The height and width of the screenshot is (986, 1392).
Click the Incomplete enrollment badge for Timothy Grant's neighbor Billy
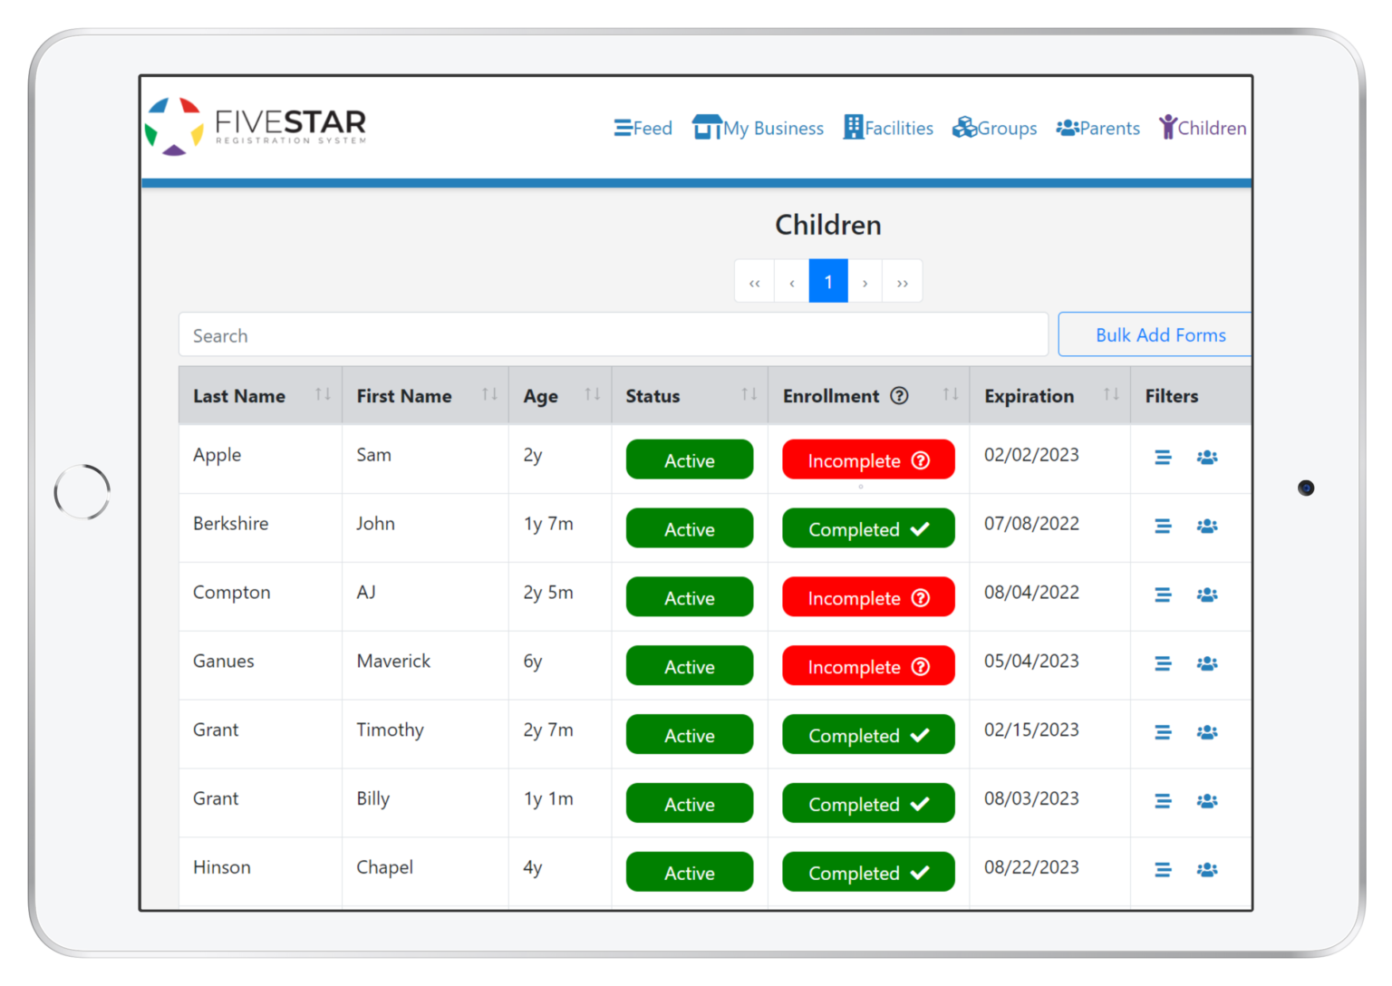[867, 803]
